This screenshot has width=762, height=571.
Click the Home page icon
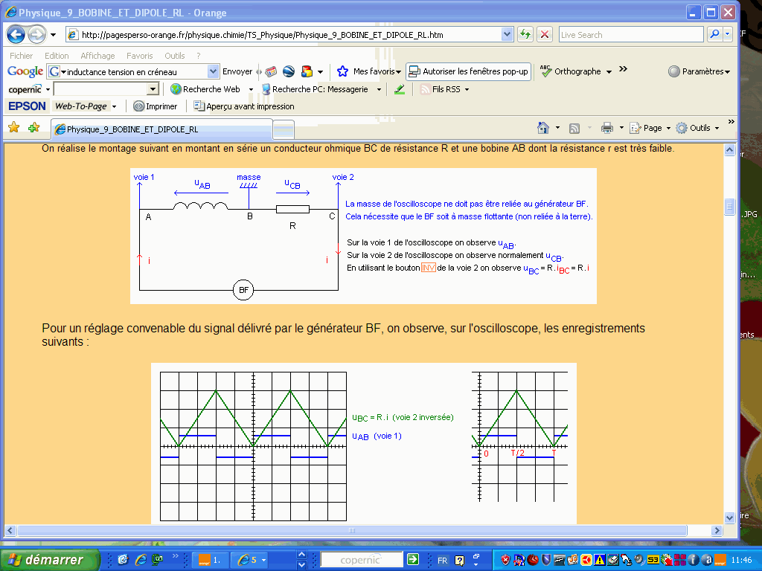tap(542, 128)
